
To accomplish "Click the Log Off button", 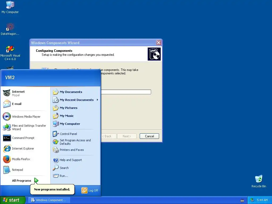I will pyautogui.click(x=90, y=190).
